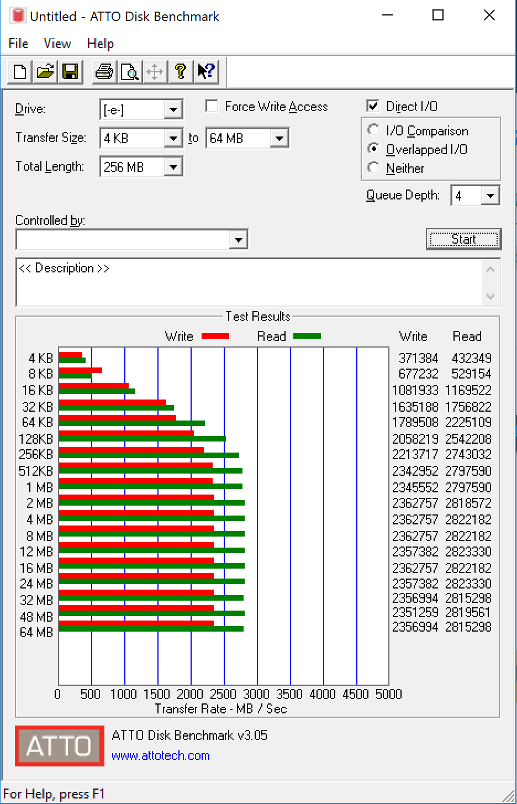This screenshot has height=804, width=517.
Task: Expand the Controlled by dropdown
Action: pos(238,240)
